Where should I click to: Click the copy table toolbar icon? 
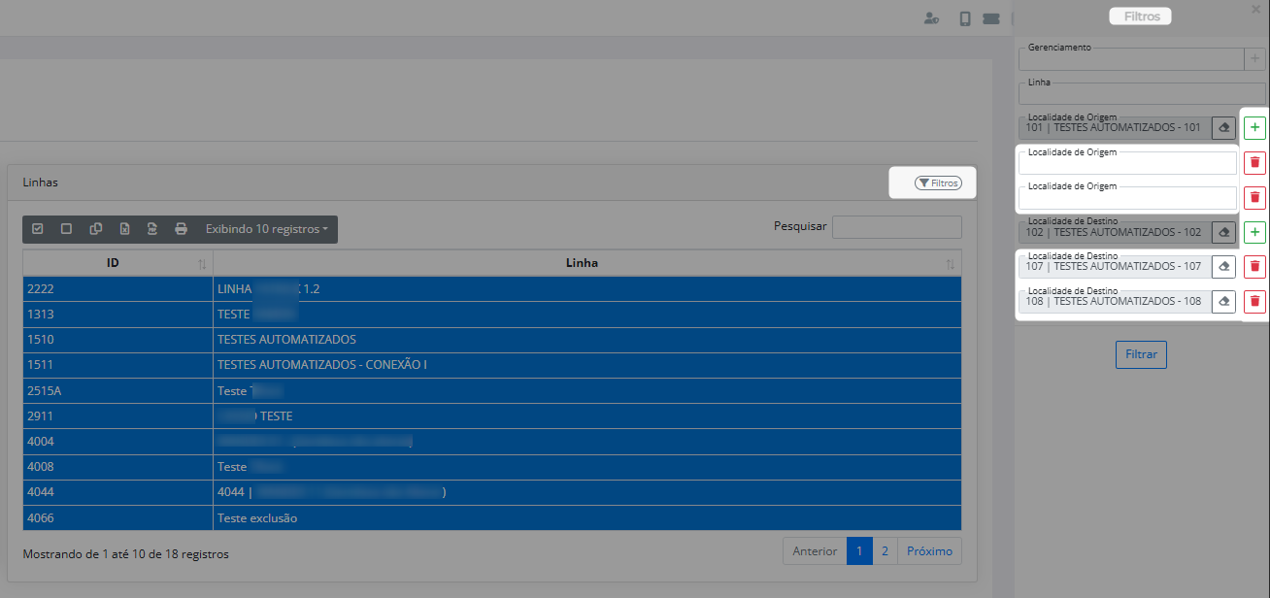click(x=95, y=229)
